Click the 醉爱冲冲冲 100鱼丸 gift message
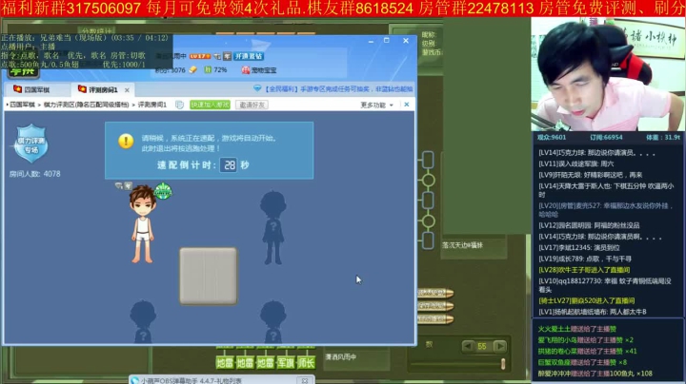This screenshot has width=686, height=384. point(595,374)
